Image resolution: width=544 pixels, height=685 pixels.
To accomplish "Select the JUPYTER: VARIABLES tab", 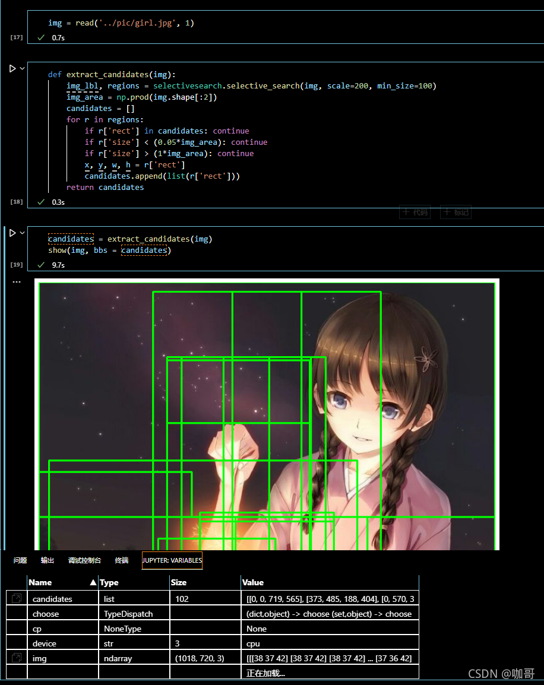I will 172,560.
